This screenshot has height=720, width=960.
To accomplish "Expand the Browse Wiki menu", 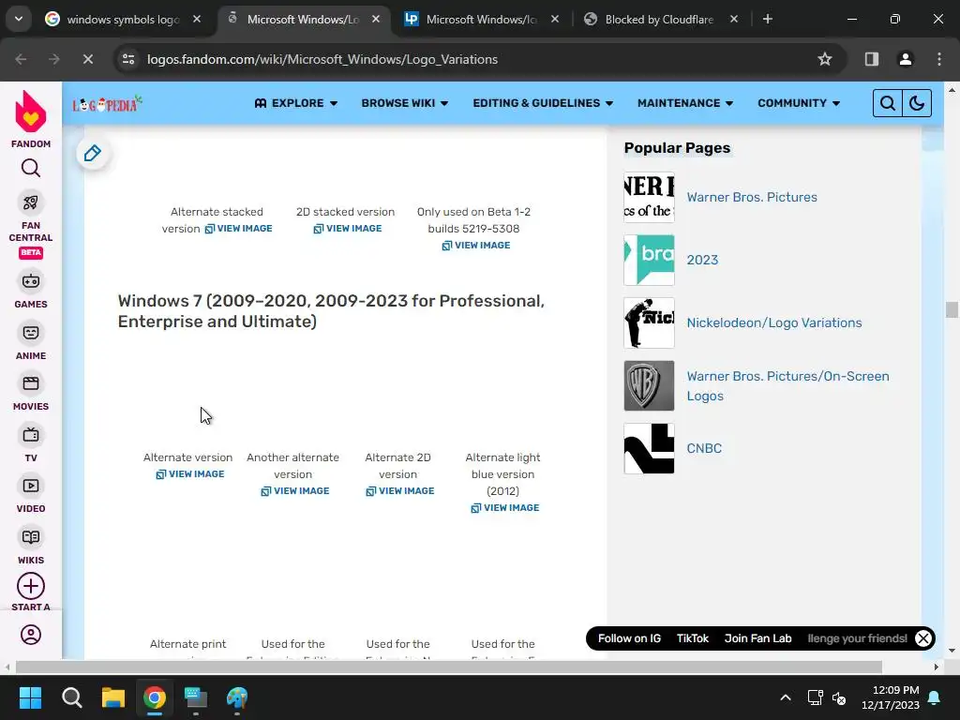I will (x=405, y=103).
